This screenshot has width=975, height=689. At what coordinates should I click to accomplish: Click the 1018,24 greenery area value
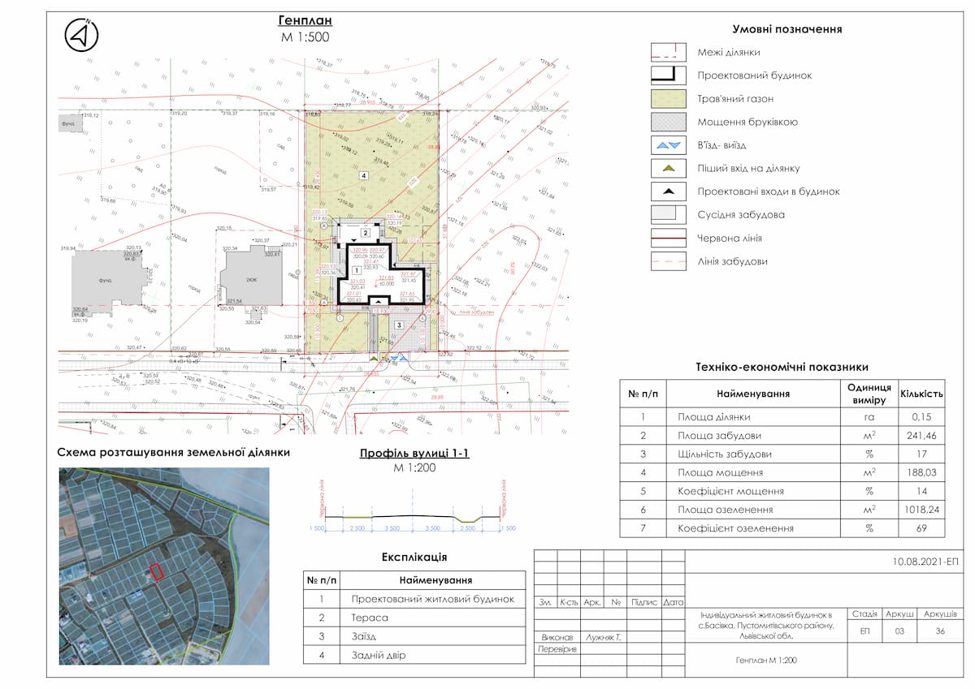click(x=921, y=510)
